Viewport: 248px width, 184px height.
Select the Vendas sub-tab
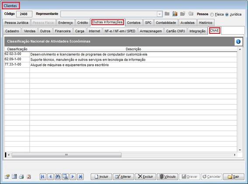(x=30, y=31)
